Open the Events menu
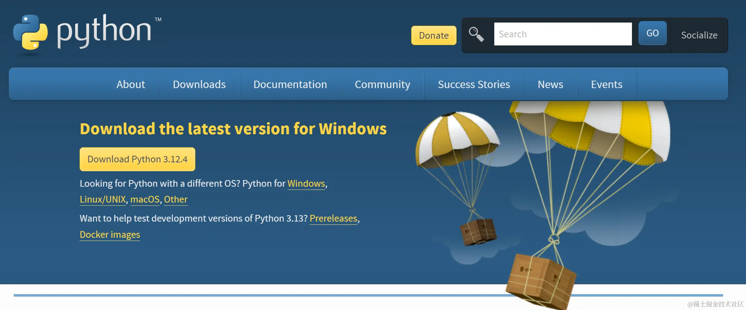The height and width of the screenshot is (310, 746). [607, 84]
